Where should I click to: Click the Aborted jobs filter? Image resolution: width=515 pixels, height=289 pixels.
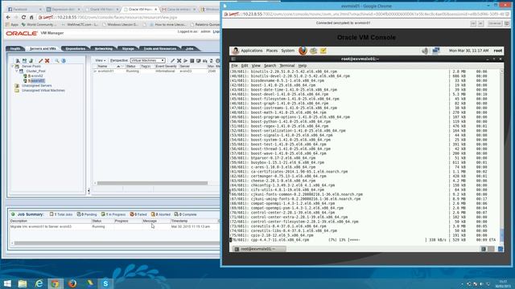coord(161,214)
